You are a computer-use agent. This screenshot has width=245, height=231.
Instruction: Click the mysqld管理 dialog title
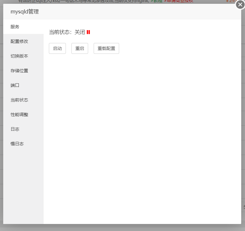point(25,12)
